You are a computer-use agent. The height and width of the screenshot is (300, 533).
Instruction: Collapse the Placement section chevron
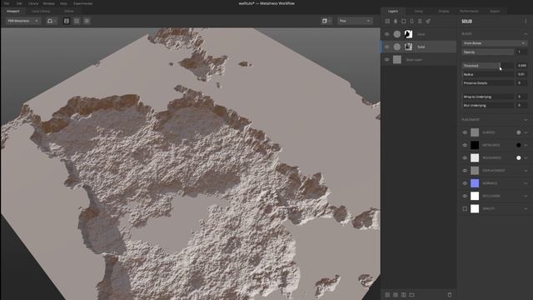pyautogui.click(x=526, y=120)
